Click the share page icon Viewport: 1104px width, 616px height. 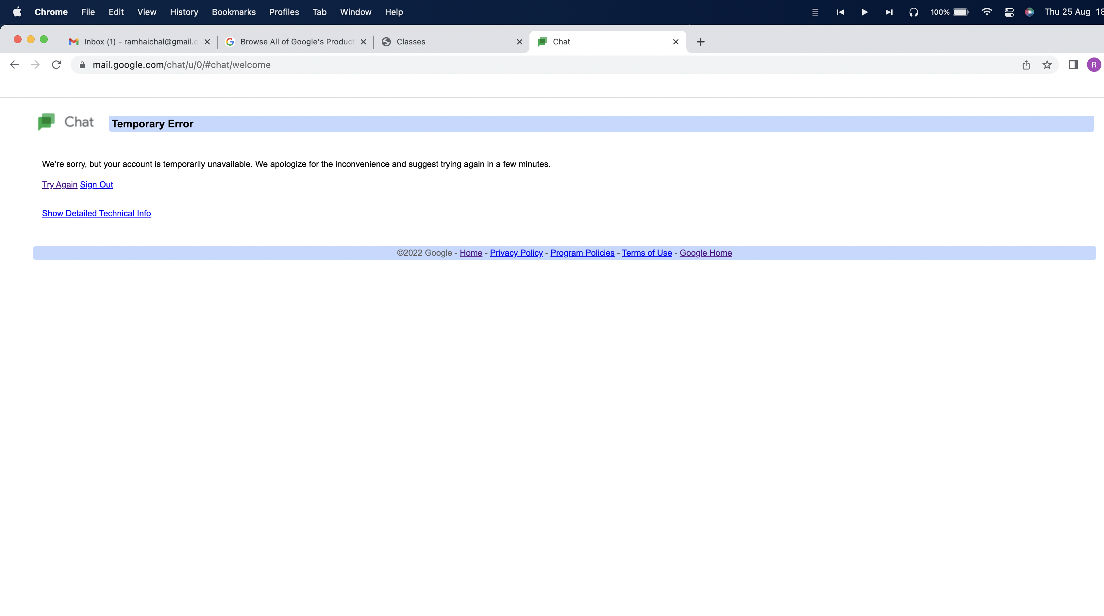(1026, 65)
